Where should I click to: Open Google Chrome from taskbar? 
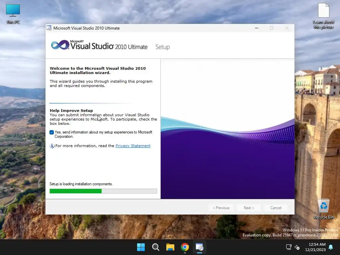pos(185,247)
